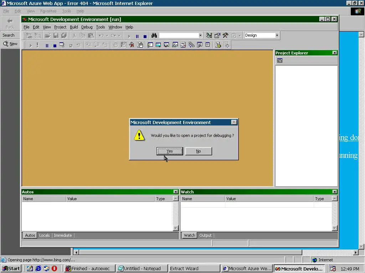
Task: Click the Autos window debug icon
Action: coord(158,45)
